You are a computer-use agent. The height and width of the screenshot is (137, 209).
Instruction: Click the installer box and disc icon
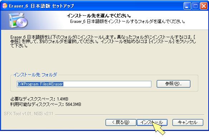tap(18, 20)
